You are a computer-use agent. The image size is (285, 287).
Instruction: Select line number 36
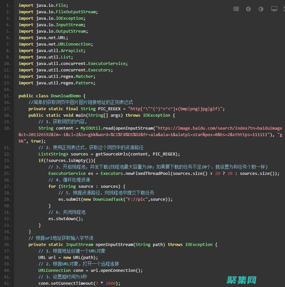pyautogui.click(x=8, y=244)
